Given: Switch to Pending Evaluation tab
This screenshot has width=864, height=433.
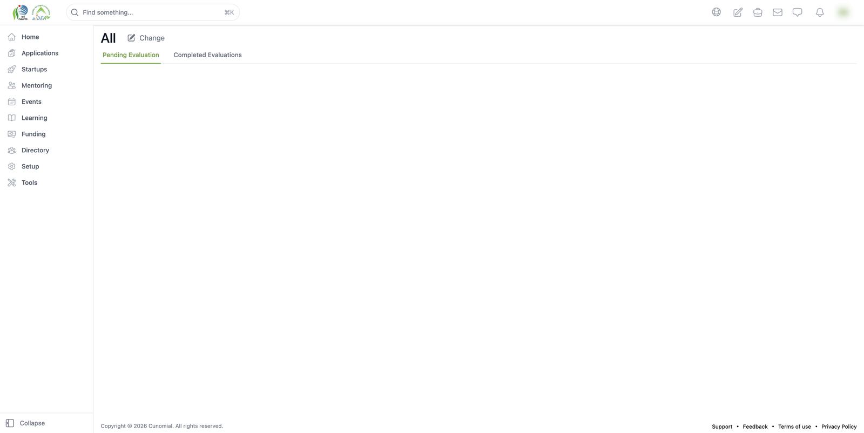Looking at the screenshot, I should pyautogui.click(x=131, y=55).
